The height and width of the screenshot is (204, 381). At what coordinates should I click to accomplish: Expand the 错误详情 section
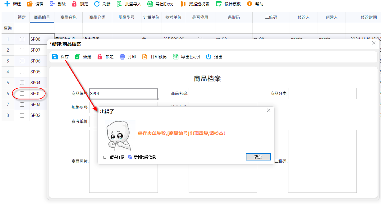(105, 157)
